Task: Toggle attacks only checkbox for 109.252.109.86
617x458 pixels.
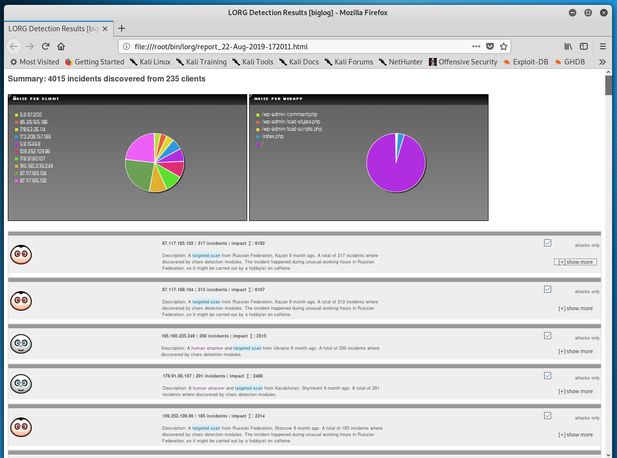Action: [548, 416]
